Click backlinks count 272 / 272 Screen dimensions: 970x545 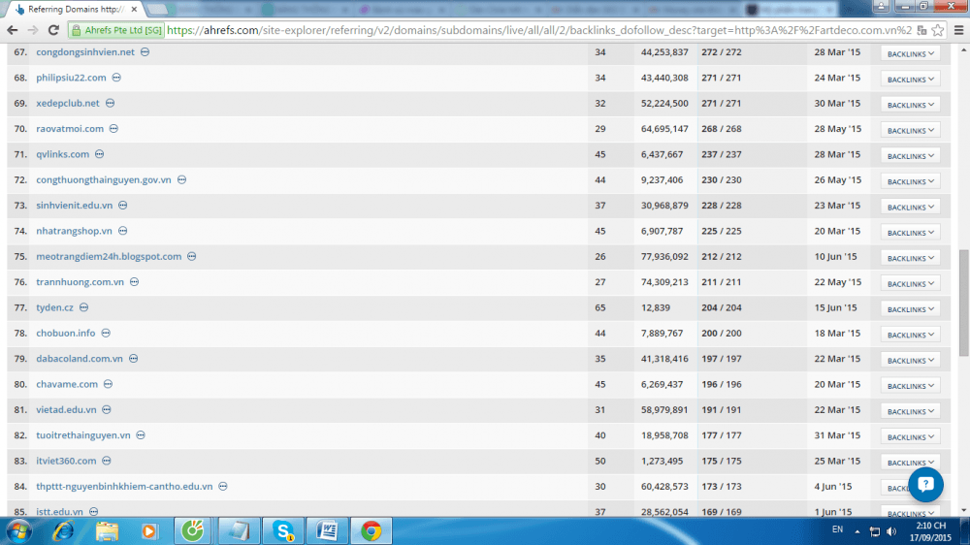click(x=722, y=52)
